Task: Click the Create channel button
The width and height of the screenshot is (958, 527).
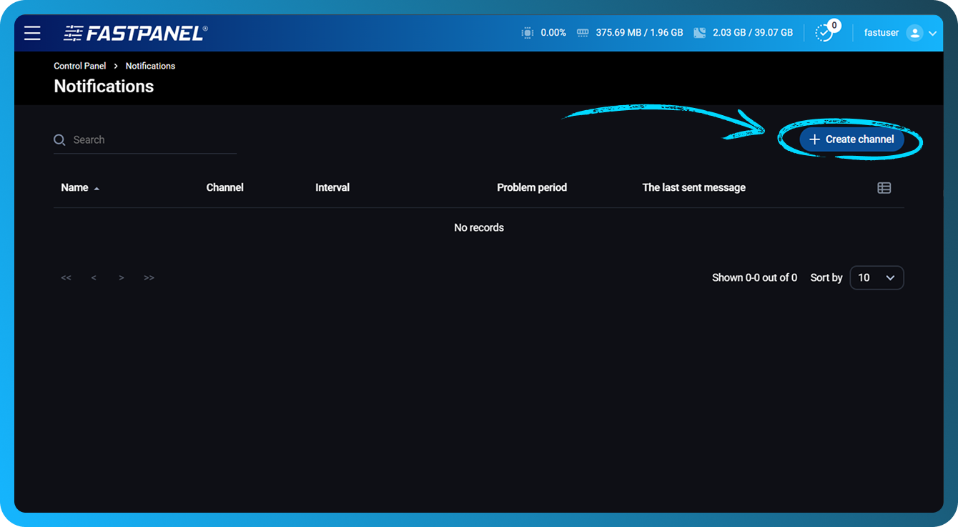Action: (x=851, y=139)
